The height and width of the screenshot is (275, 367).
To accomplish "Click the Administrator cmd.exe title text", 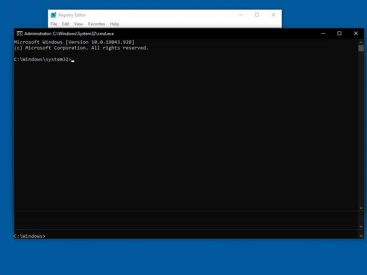I will coord(69,34).
